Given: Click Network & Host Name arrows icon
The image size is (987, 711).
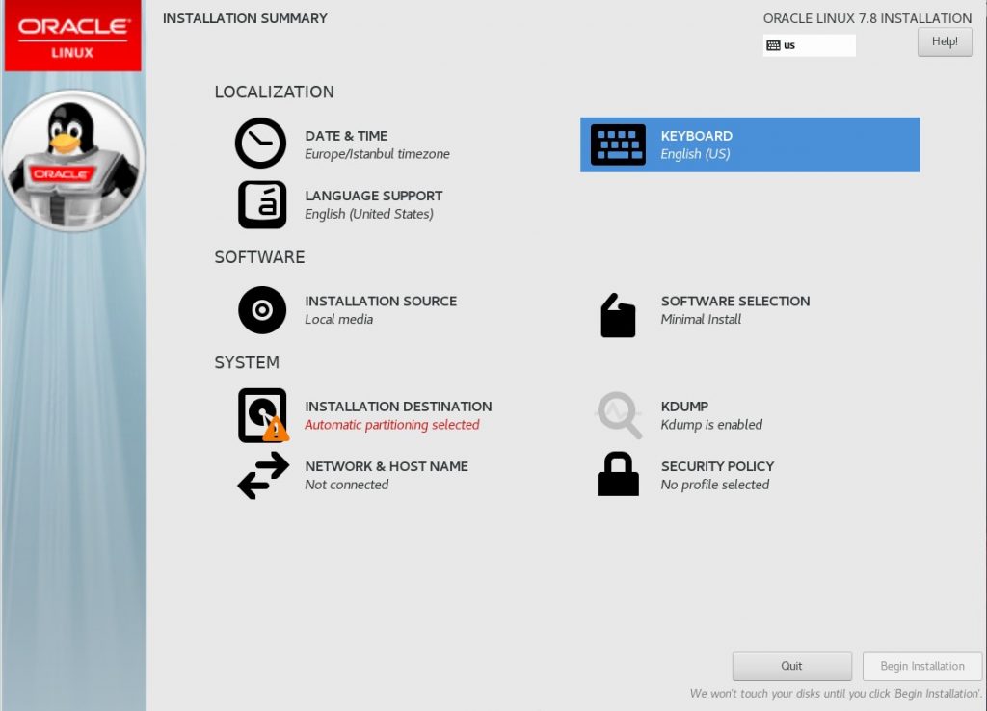Looking at the screenshot, I should 263,476.
